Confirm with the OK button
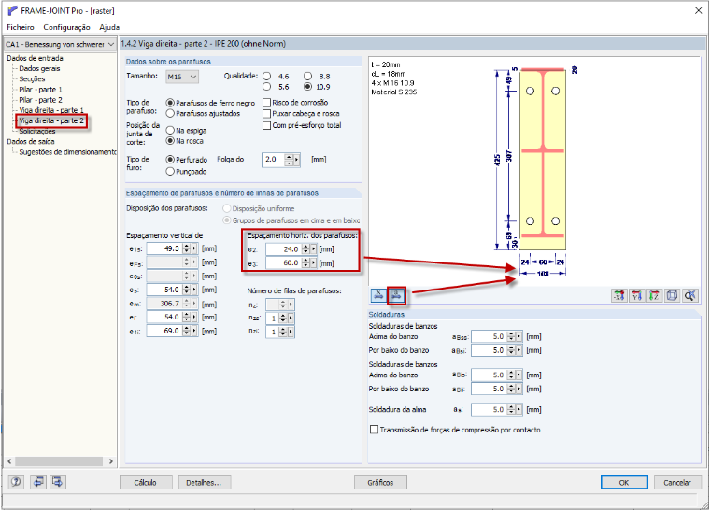Screen dimensions: 710x510 click(x=624, y=482)
